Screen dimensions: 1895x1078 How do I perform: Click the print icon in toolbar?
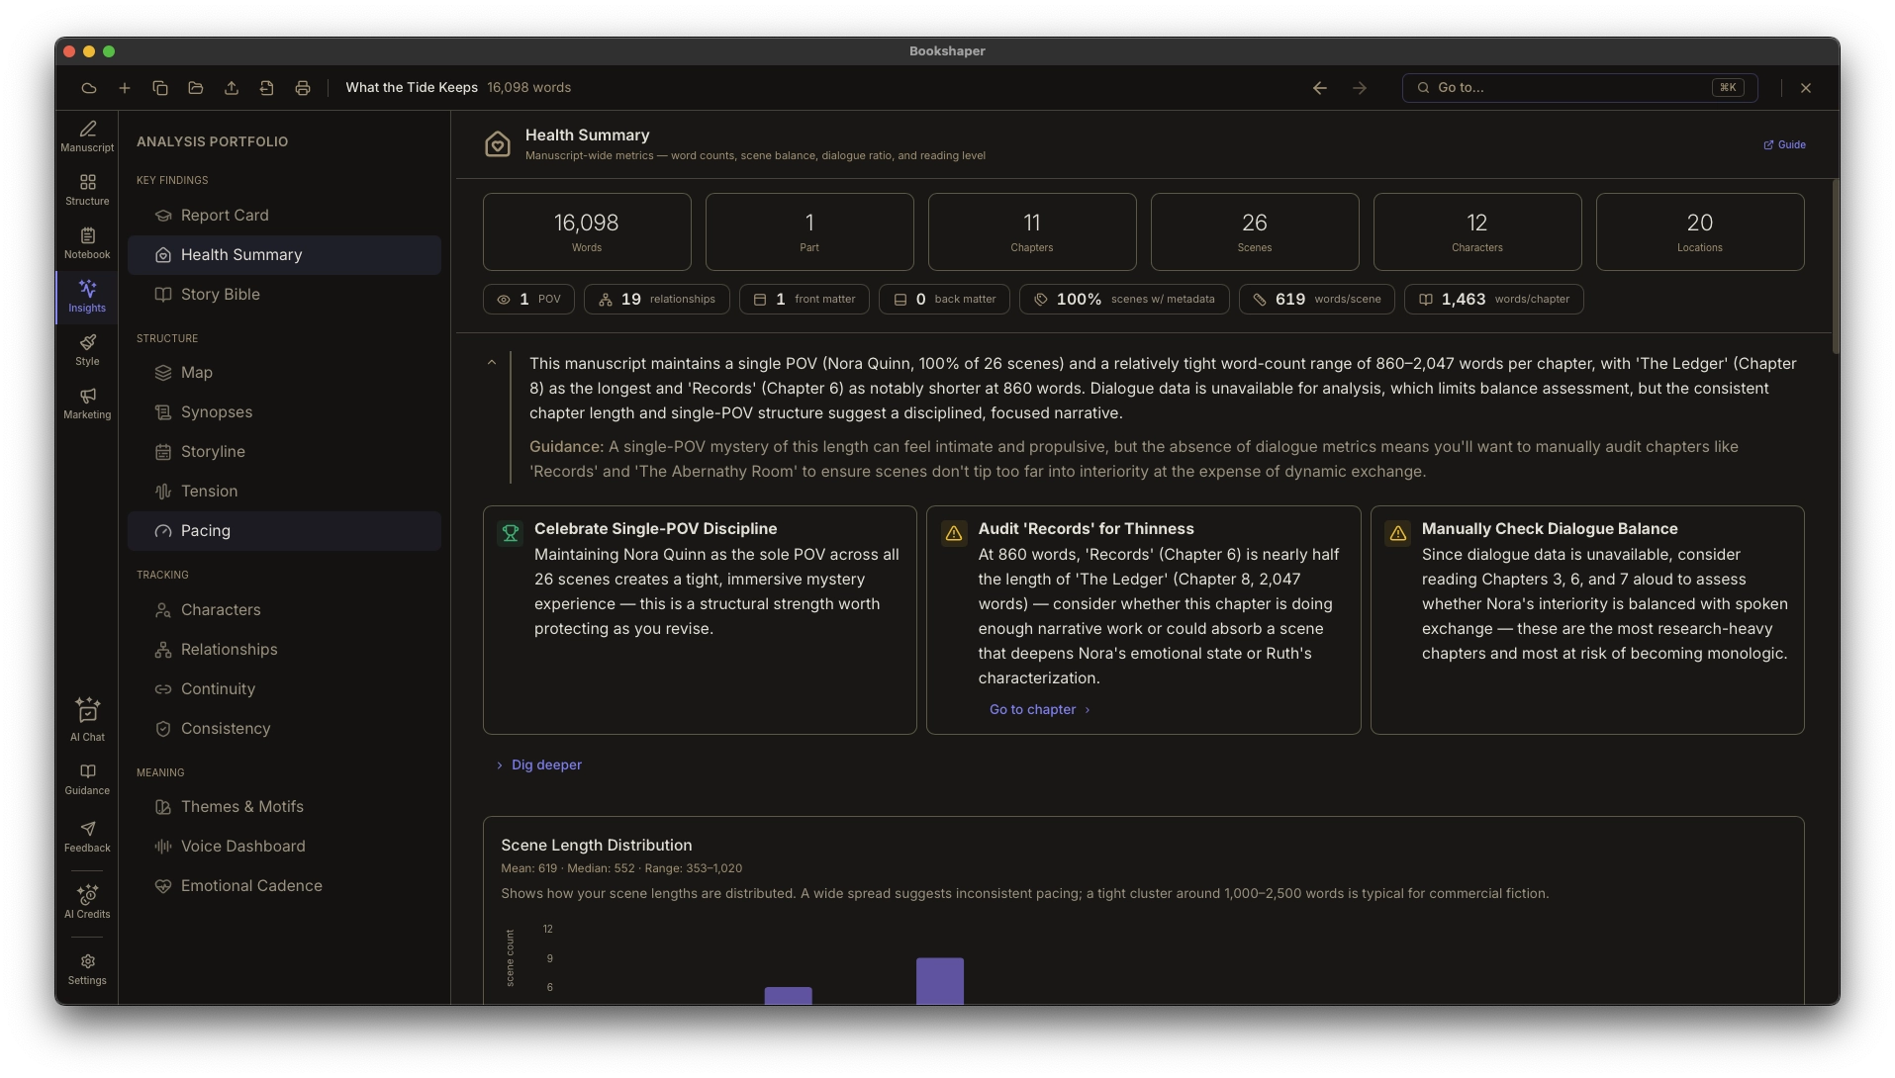pos(303,88)
